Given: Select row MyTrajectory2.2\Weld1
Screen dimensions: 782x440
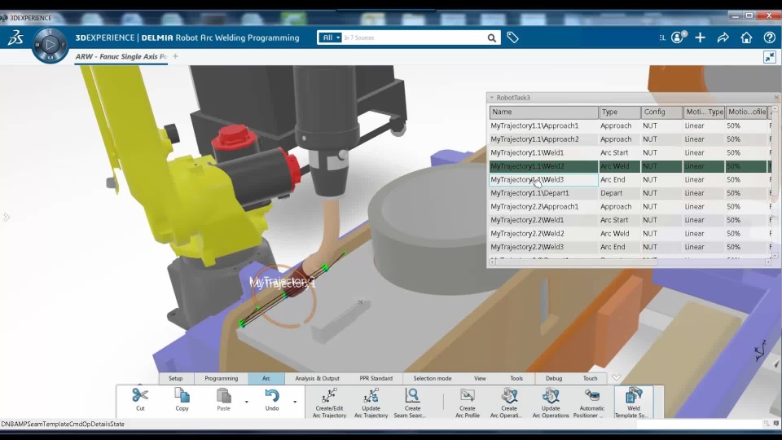Looking at the screenshot, I should [x=630, y=220].
